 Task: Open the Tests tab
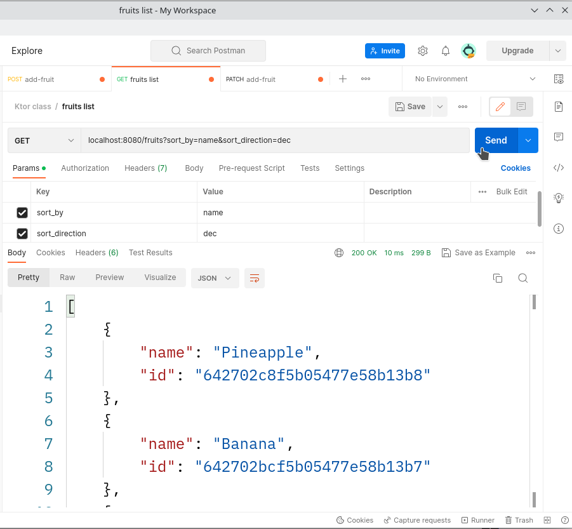310,168
